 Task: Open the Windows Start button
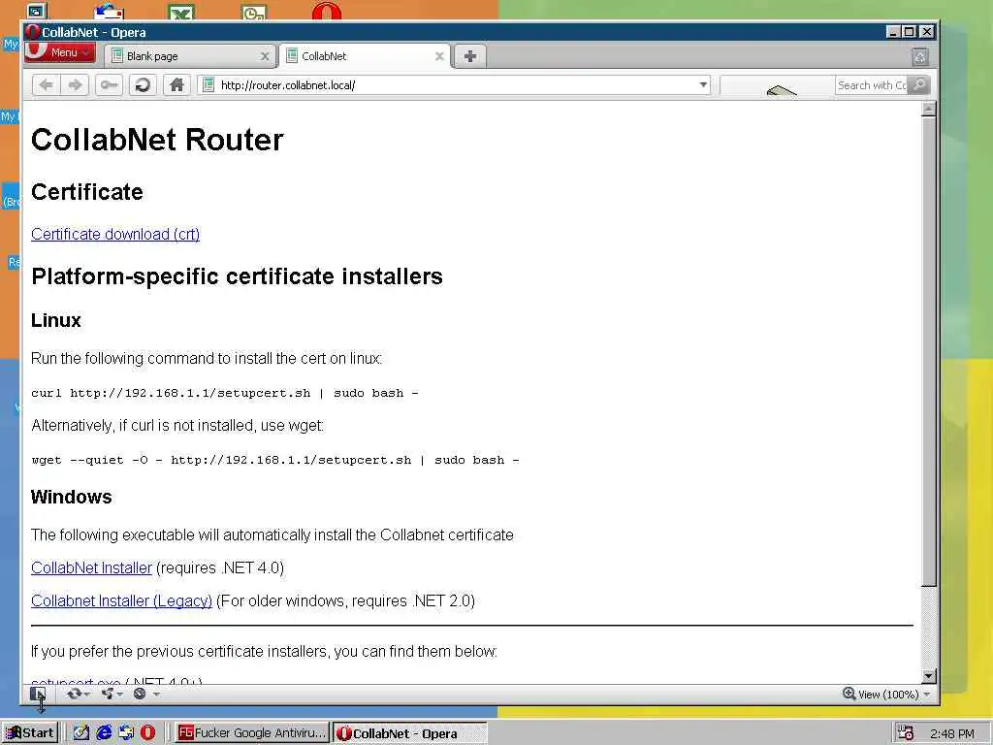(x=30, y=733)
